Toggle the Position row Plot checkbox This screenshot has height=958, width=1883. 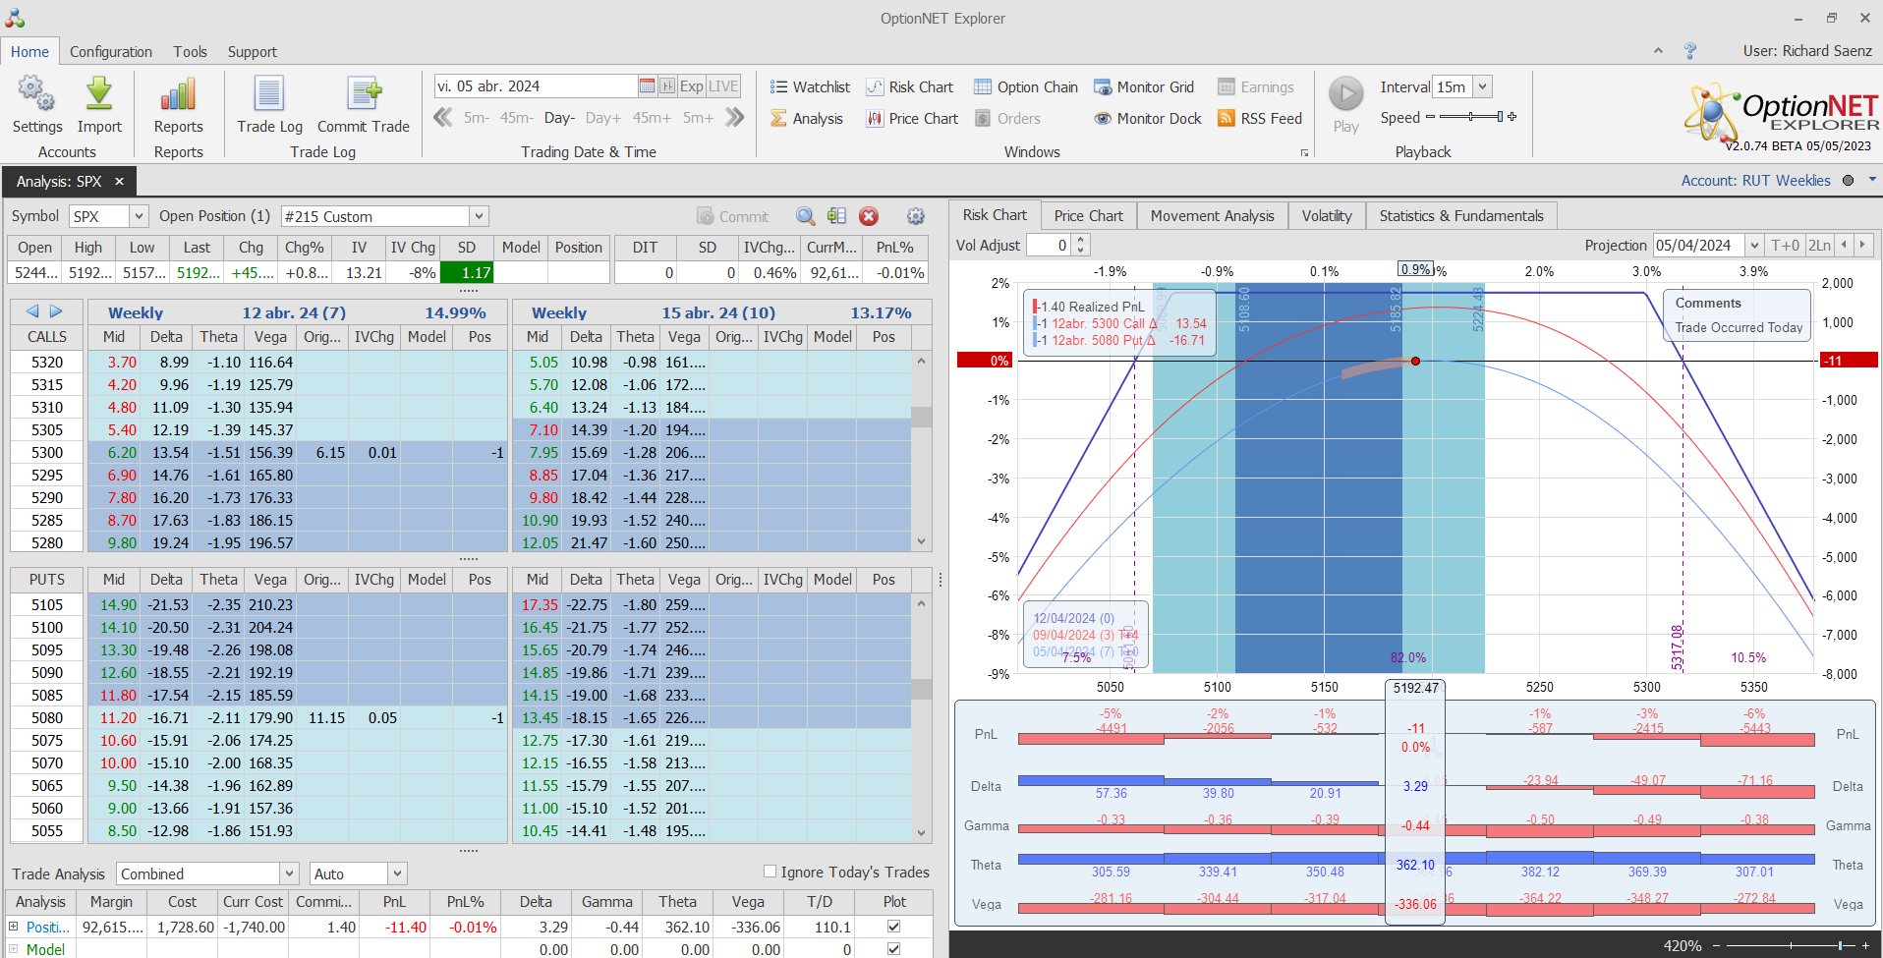[x=893, y=927]
